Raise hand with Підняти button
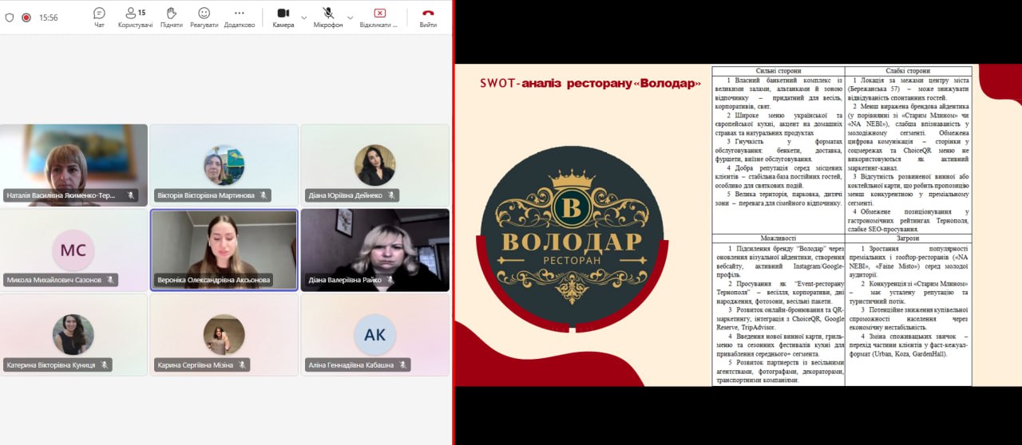 pyautogui.click(x=171, y=18)
